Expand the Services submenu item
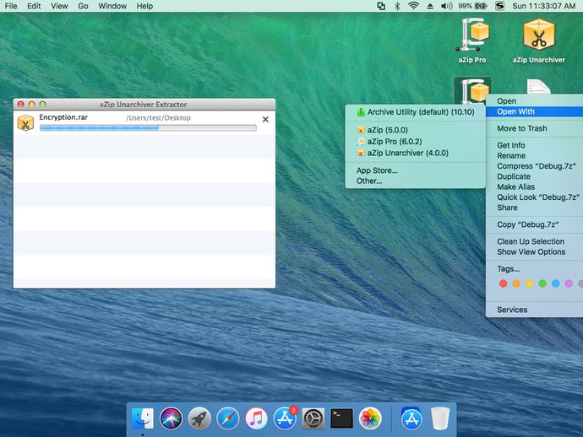Screen dimensions: 583x437 coord(534,310)
